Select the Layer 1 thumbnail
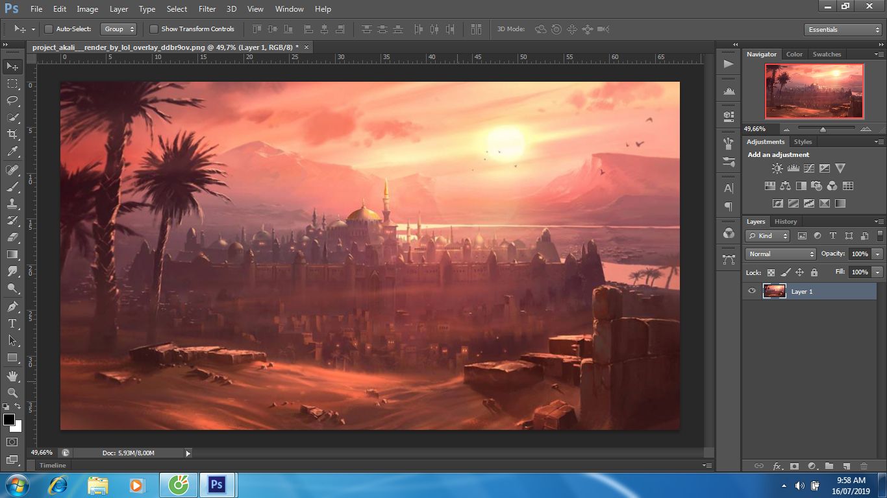 (x=775, y=291)
